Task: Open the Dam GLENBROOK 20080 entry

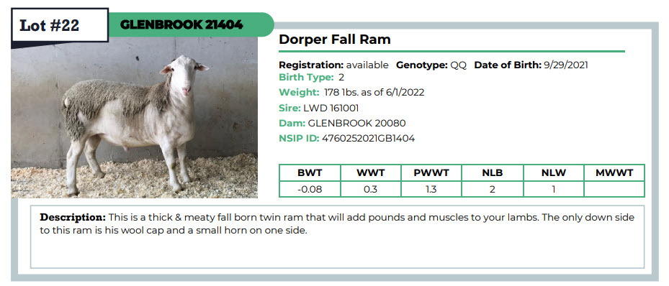Action: tap(342, 124)
